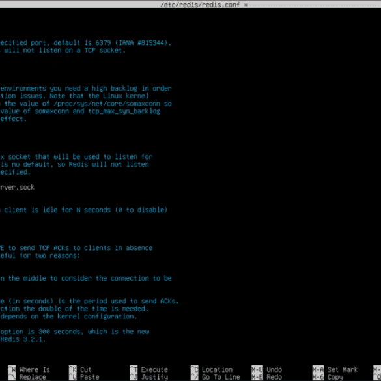This screenshot has height=381, width=381.
Task: Activate the ^T Execute shortcut
Action: tap(149, 369)
